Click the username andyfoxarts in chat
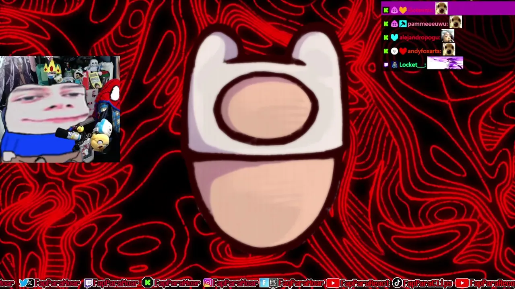 [x=424, y=51]
